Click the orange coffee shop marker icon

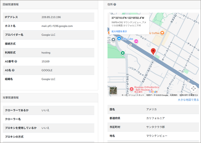(162, 33)
